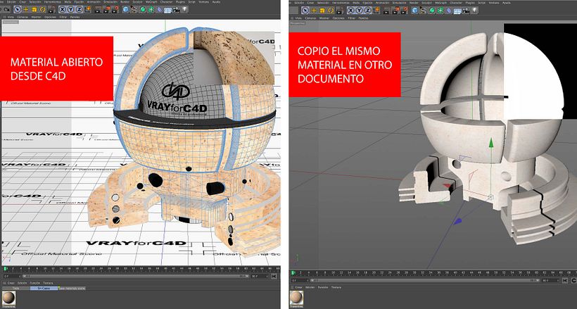Add a Cube primitive in left window
The width and height of the screenshot is (577, 309).
126,10
